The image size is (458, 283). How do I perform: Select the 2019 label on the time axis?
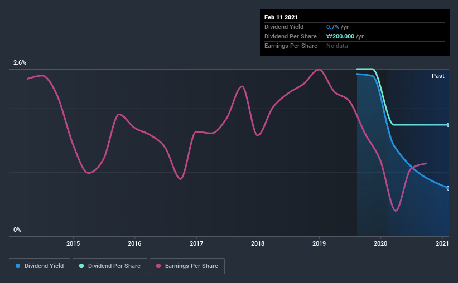click(x=319, y=243)
